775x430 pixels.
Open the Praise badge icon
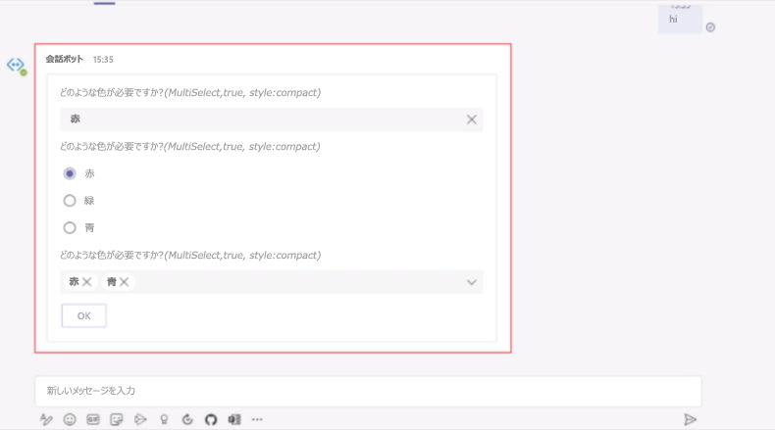click(x=164, y=419)
